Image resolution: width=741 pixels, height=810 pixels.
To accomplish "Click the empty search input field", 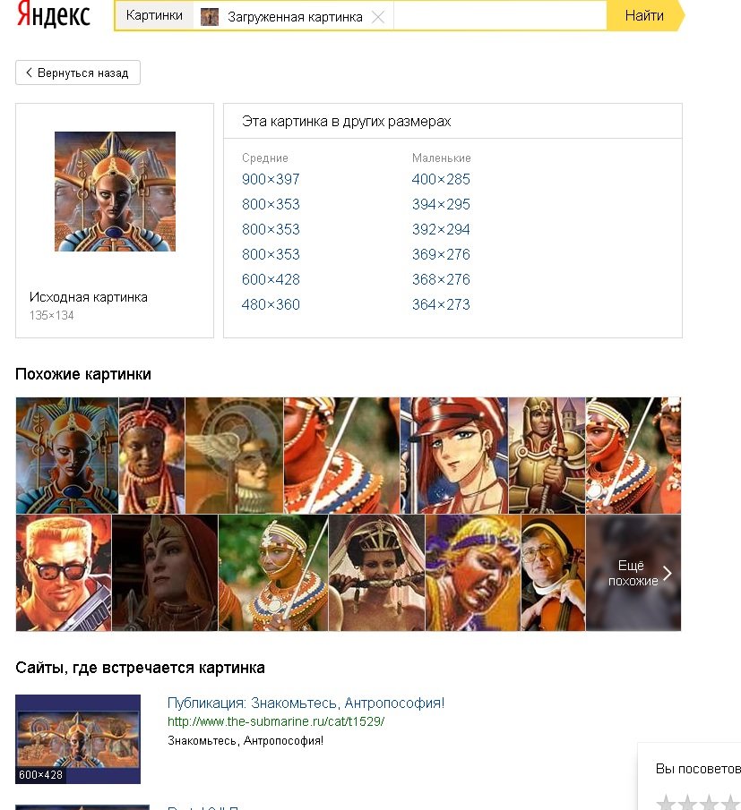I will (499, 15).
